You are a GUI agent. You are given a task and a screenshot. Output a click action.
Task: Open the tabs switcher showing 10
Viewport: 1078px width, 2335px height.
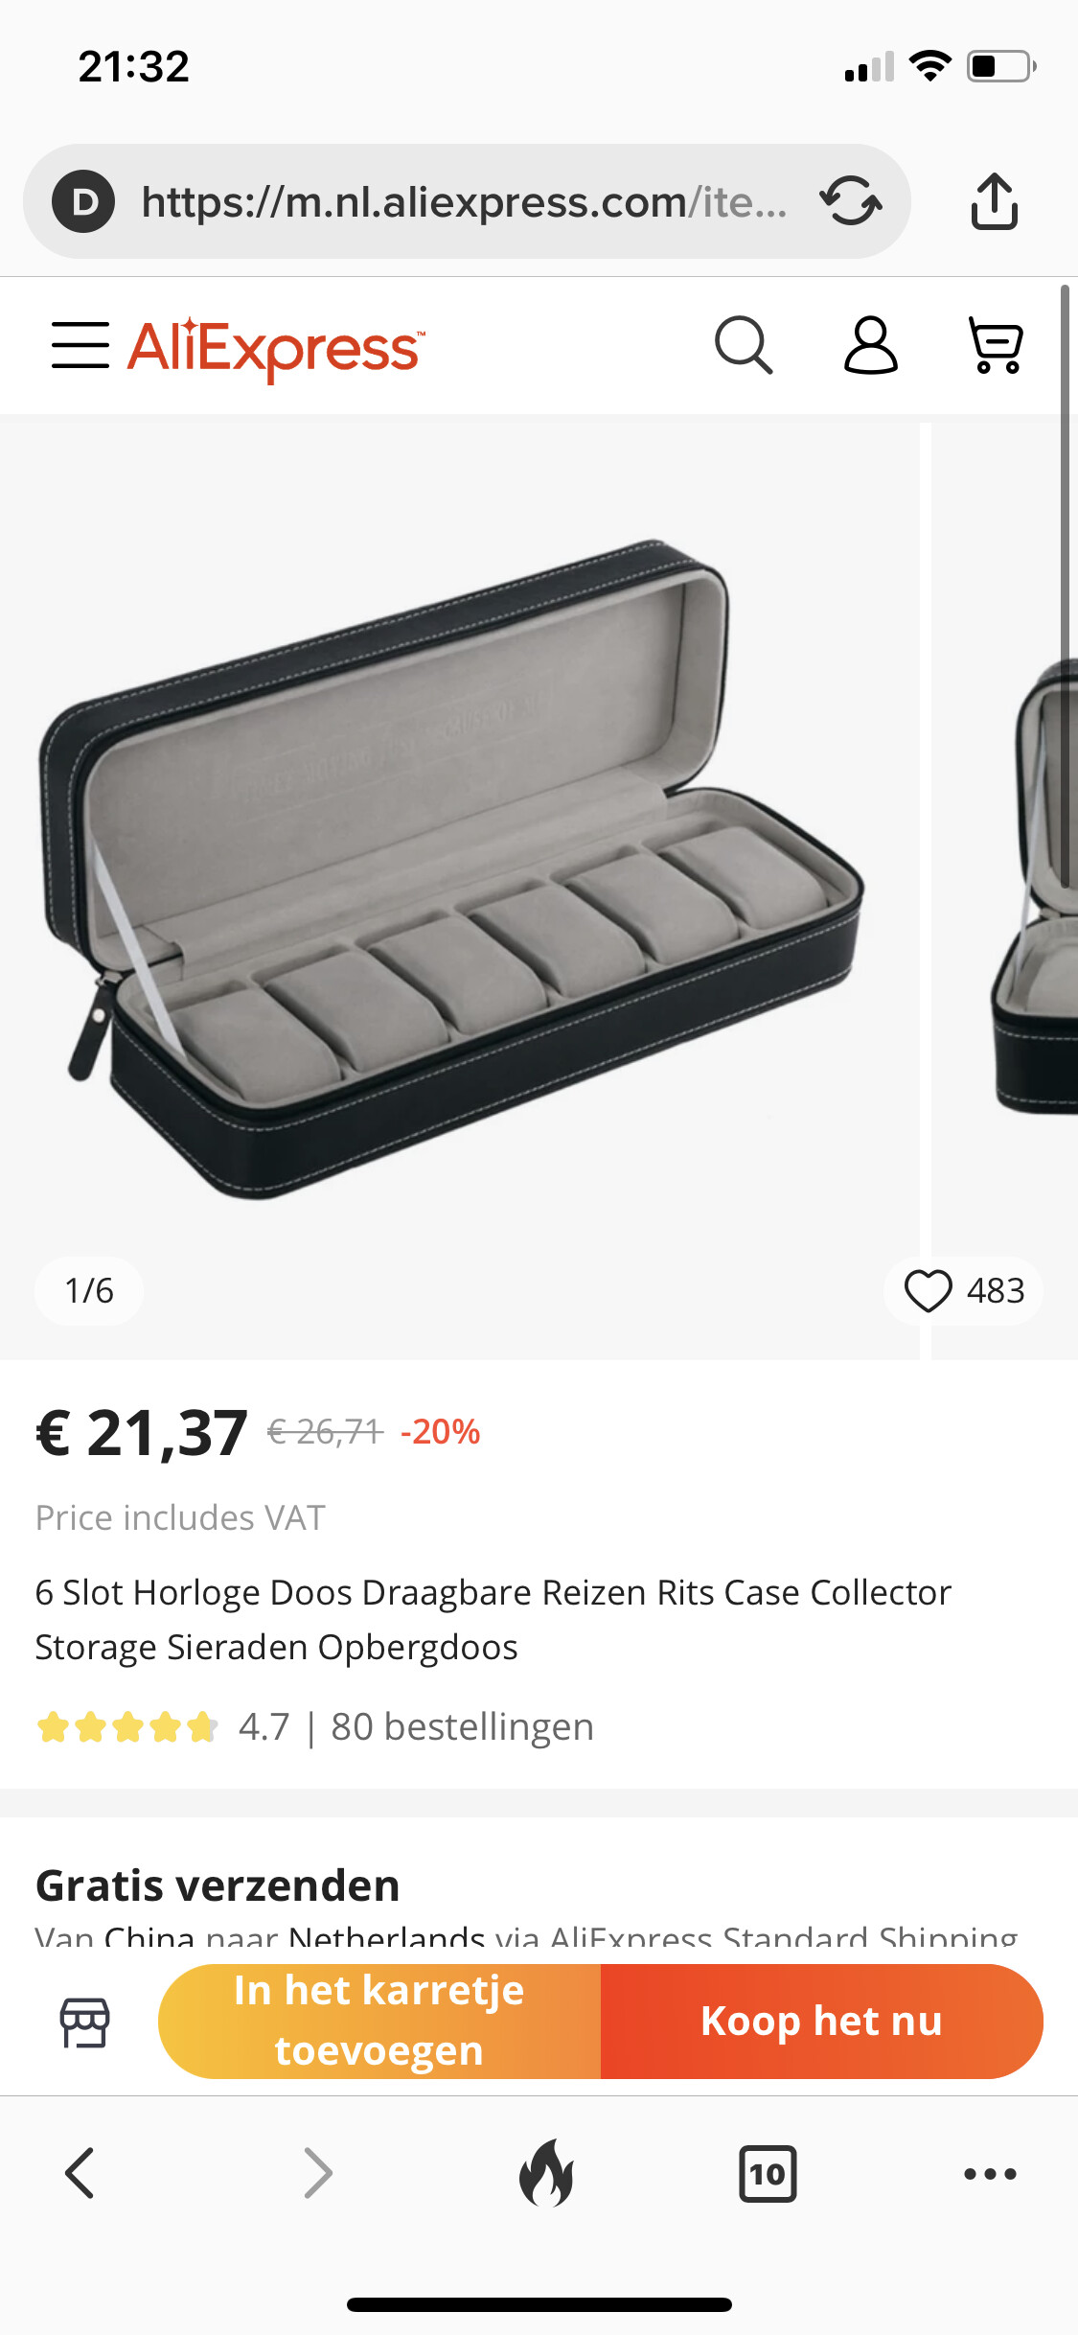click(x=768, y=2173)
